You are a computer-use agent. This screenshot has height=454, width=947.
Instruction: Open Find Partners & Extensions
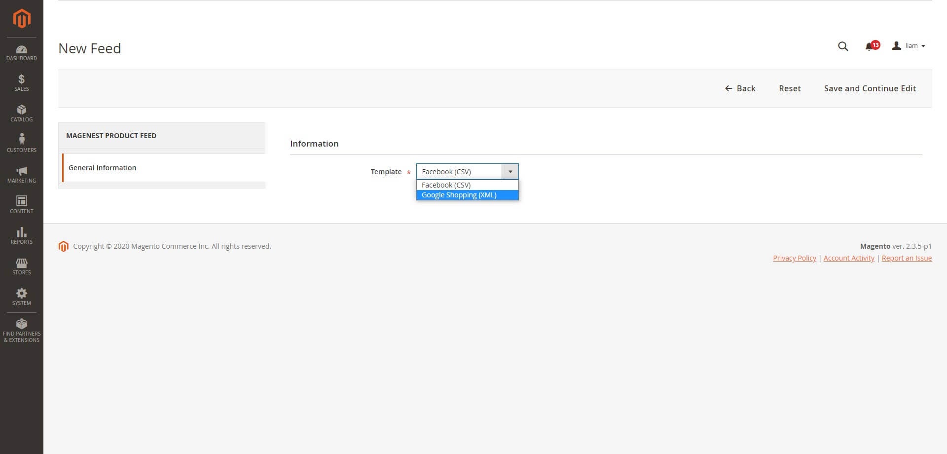point(22,331)
